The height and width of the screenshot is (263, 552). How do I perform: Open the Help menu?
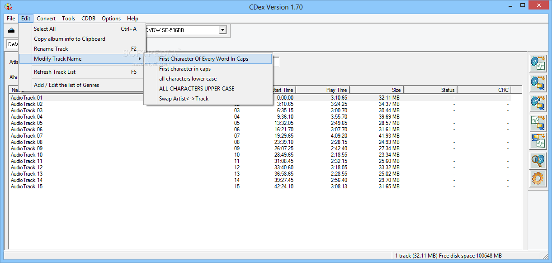point(132,19)
